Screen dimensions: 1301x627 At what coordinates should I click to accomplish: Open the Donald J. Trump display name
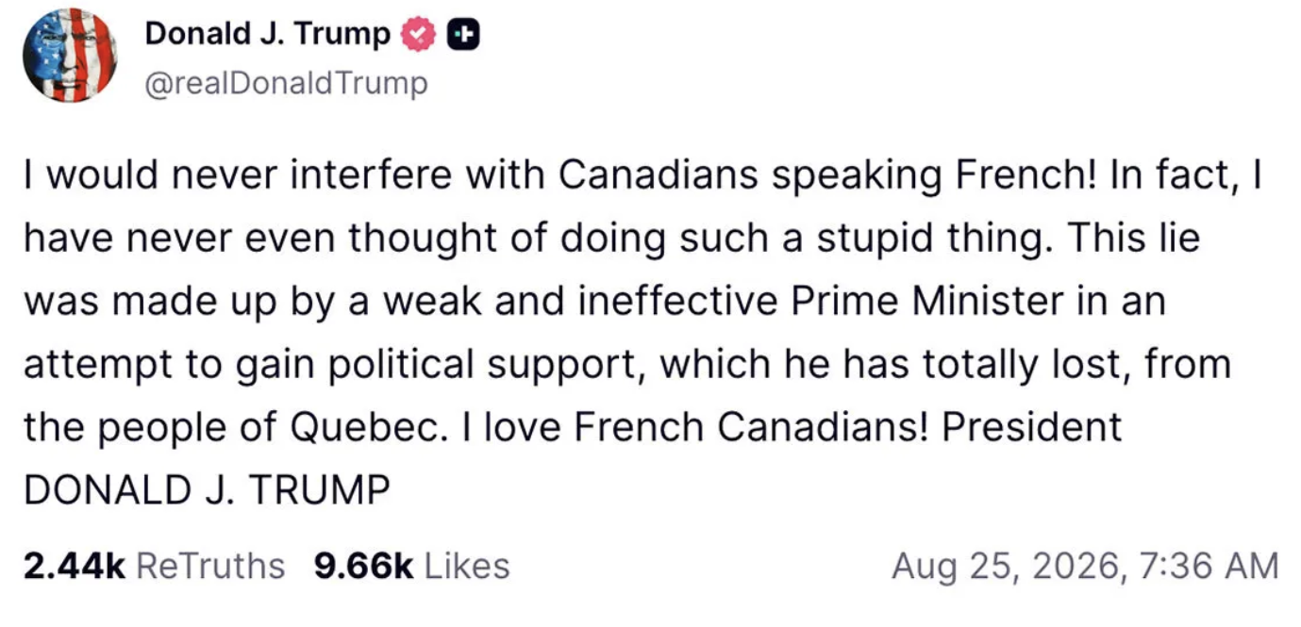[x=267, y=35]
